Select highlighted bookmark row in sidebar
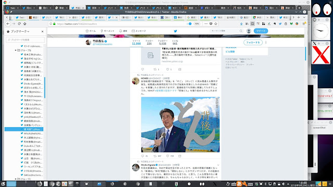 click(24, 129)
